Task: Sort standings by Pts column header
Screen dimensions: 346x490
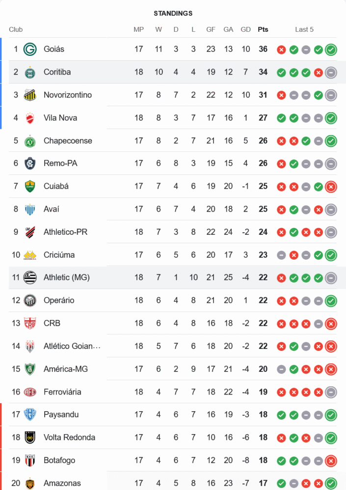Action: pyautogui.click(x=263, y=29)
